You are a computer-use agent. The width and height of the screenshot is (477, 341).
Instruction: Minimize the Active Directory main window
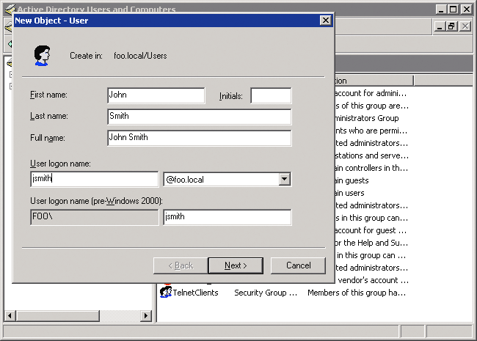441,10
